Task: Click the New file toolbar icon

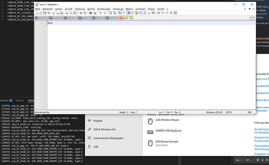Action: click(36, 13)
